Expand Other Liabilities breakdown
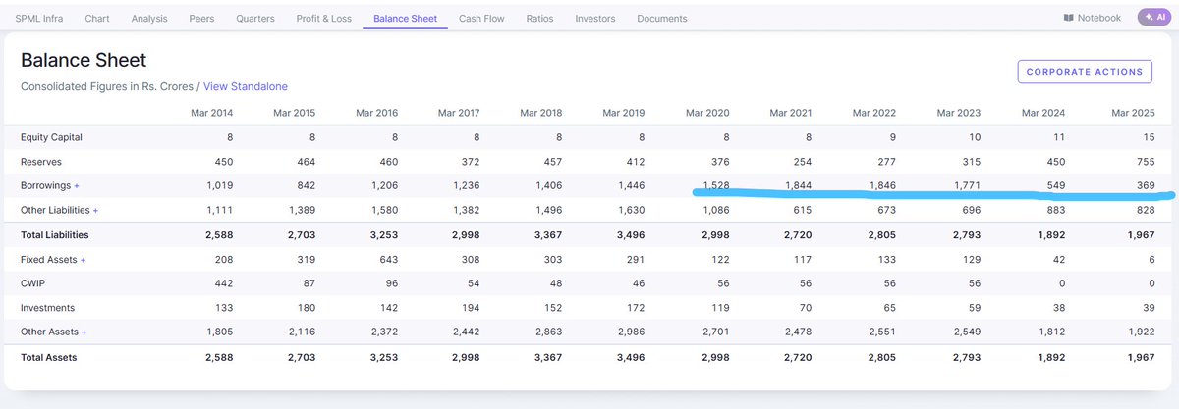This screenshot has height=409, width=1179. [x=95, y=210]
